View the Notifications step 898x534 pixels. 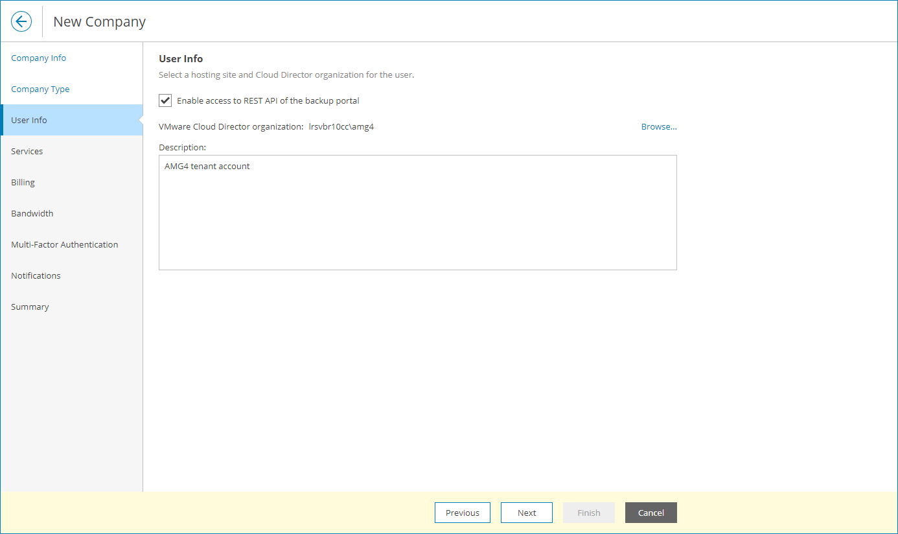pyautogui.click(x=36, y=275)
